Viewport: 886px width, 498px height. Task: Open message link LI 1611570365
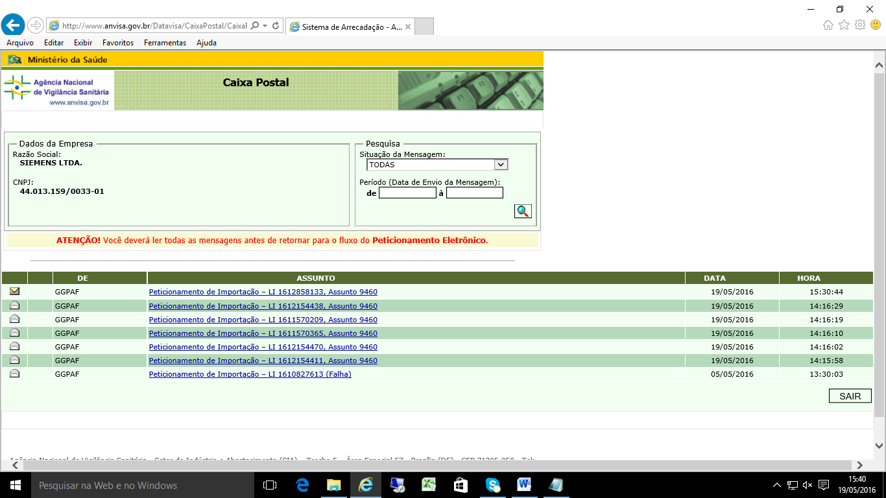[263, 333]
